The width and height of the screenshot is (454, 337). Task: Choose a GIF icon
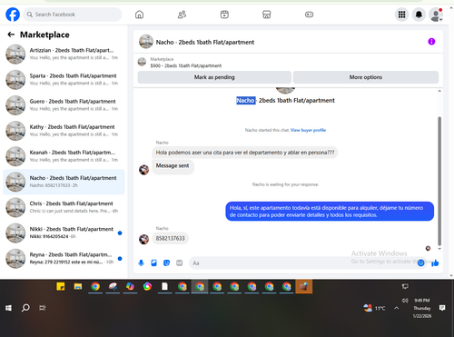pyautogui.click(x=180, y=263)
